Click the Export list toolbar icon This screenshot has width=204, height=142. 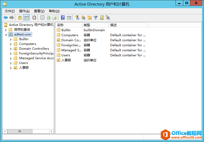(x=55, y=17)
